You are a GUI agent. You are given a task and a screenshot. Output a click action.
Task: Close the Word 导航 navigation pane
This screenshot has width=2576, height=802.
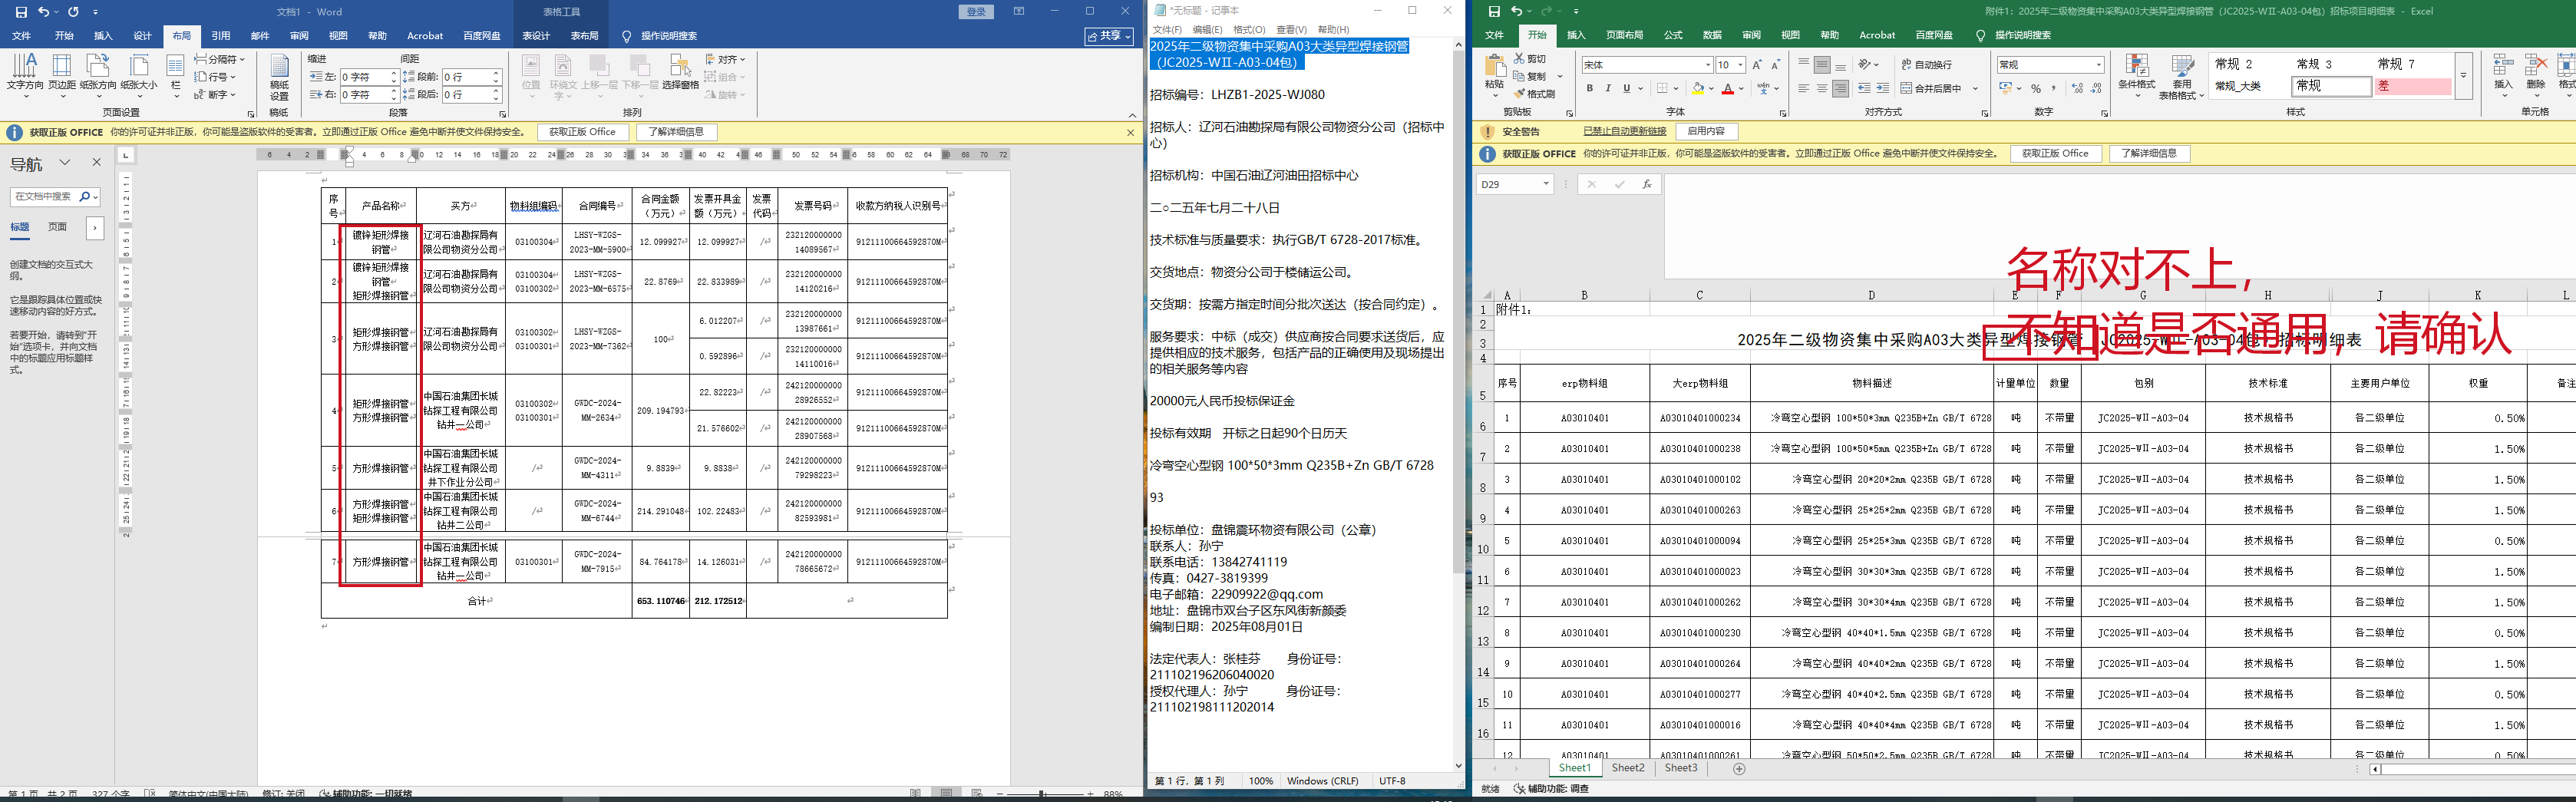click(x=97, y=162)
